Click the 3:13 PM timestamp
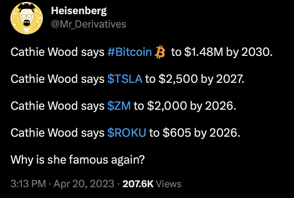 tap(28, 184)
